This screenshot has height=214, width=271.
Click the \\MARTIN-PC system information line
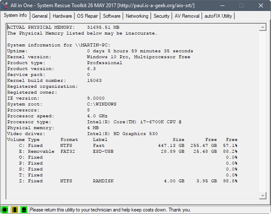59,45
